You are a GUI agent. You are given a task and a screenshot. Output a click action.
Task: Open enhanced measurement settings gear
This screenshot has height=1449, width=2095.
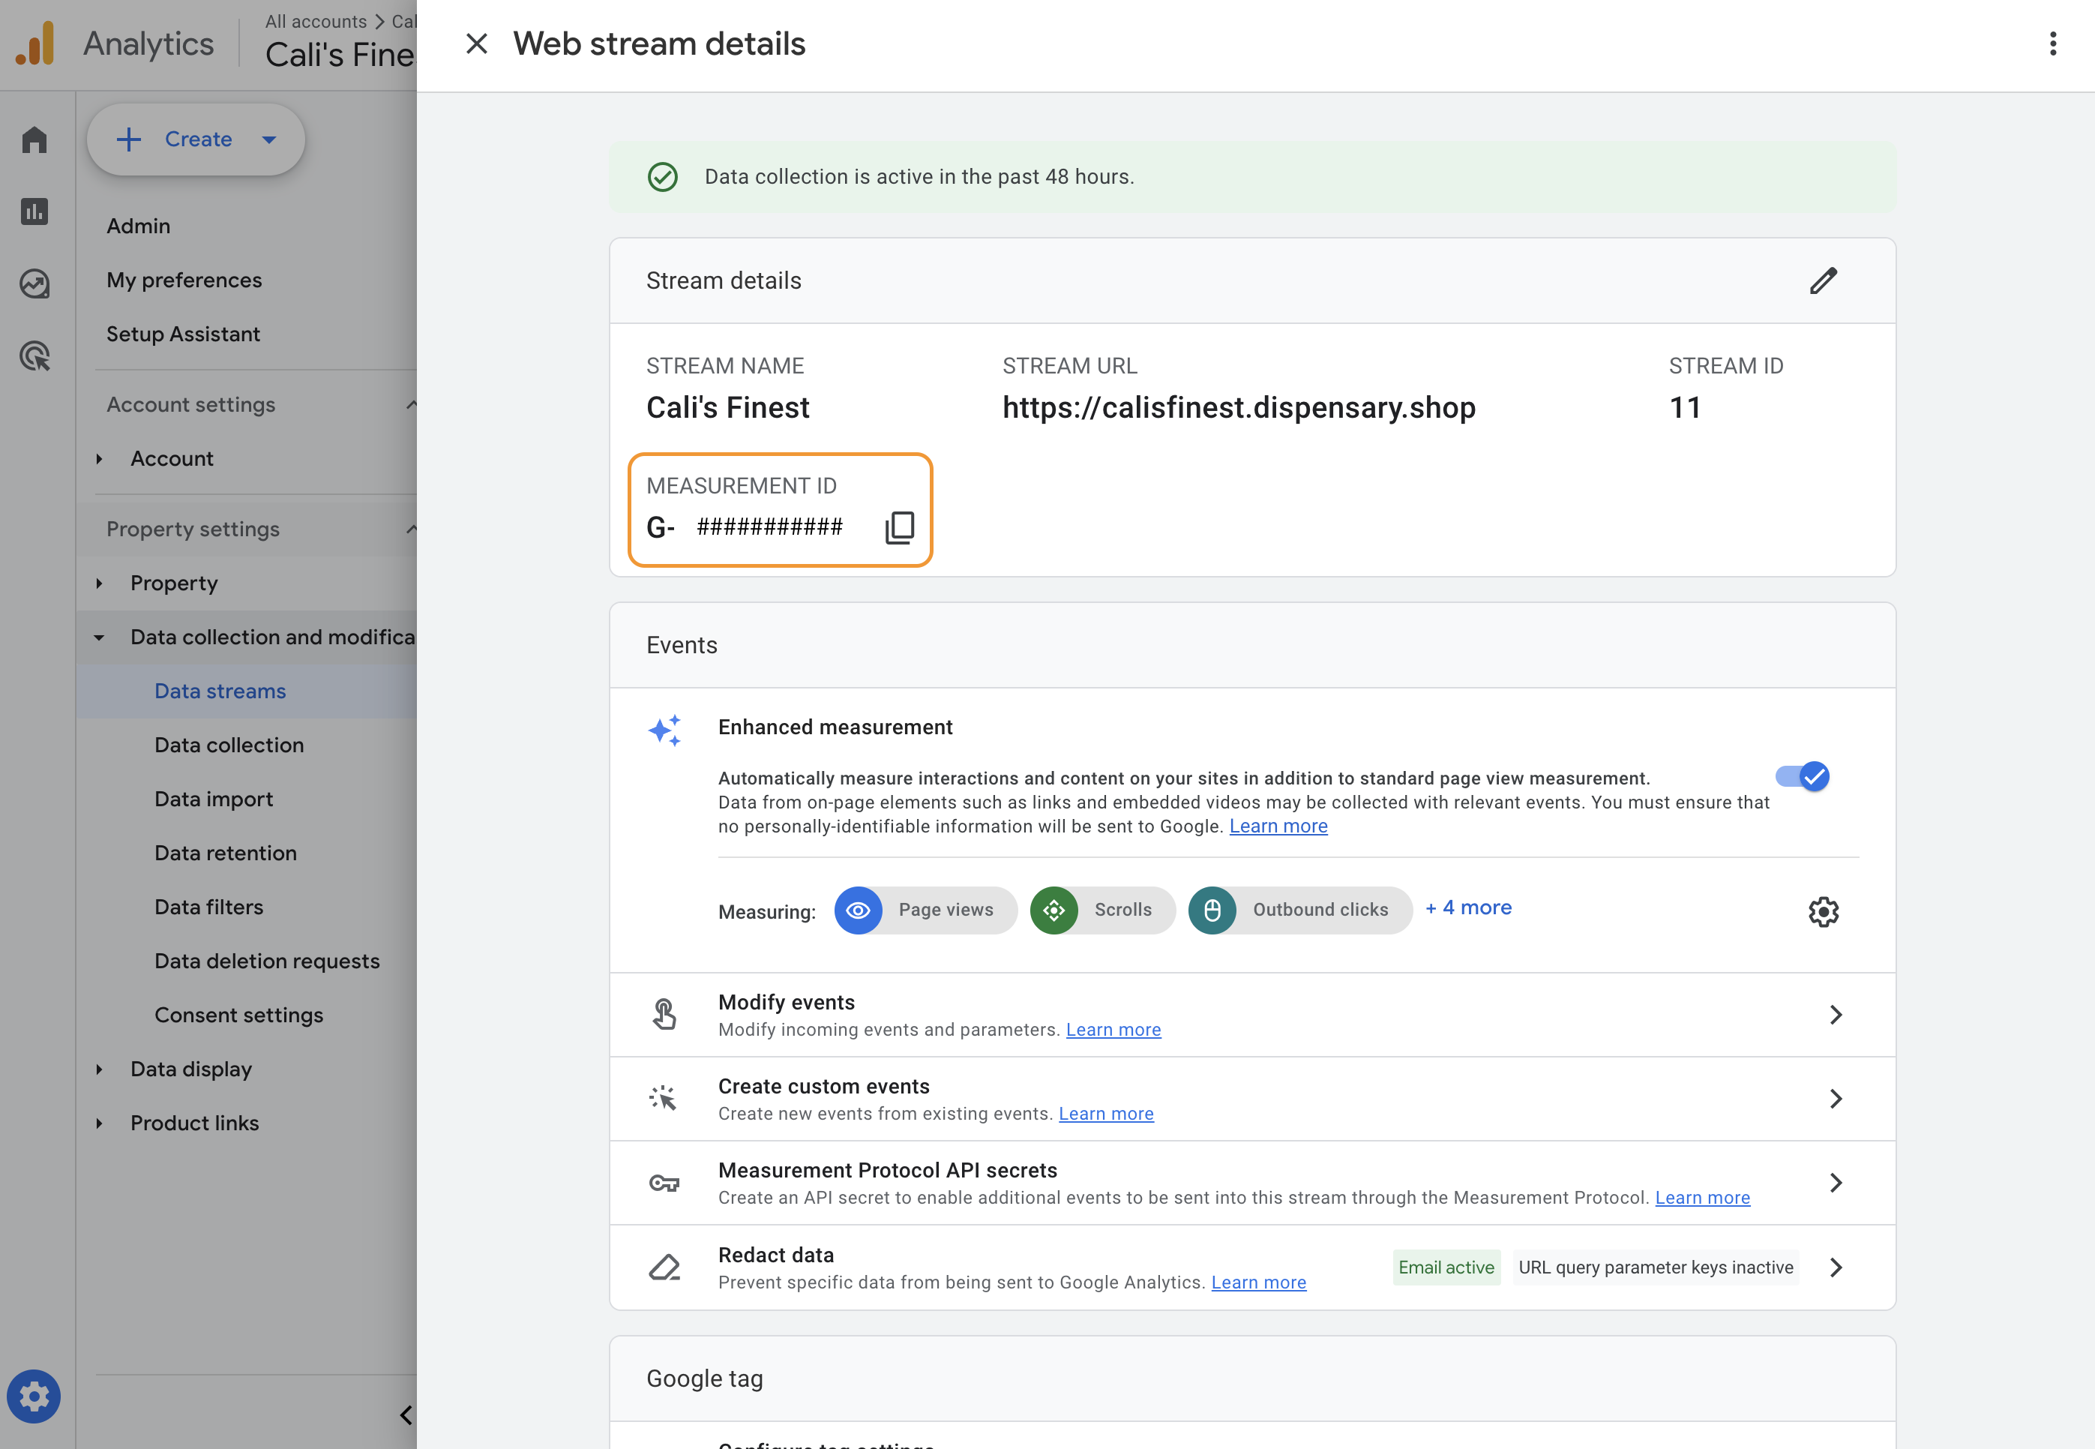click(x=1823, y=911)
